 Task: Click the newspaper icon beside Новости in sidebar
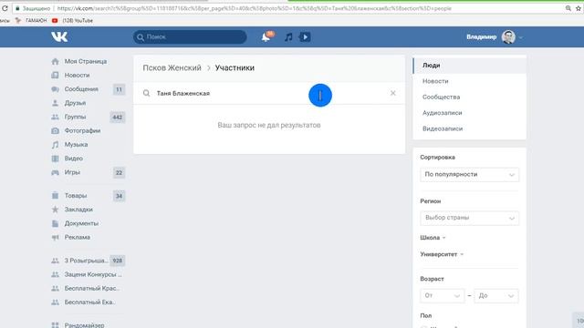[x=55, y=75]
